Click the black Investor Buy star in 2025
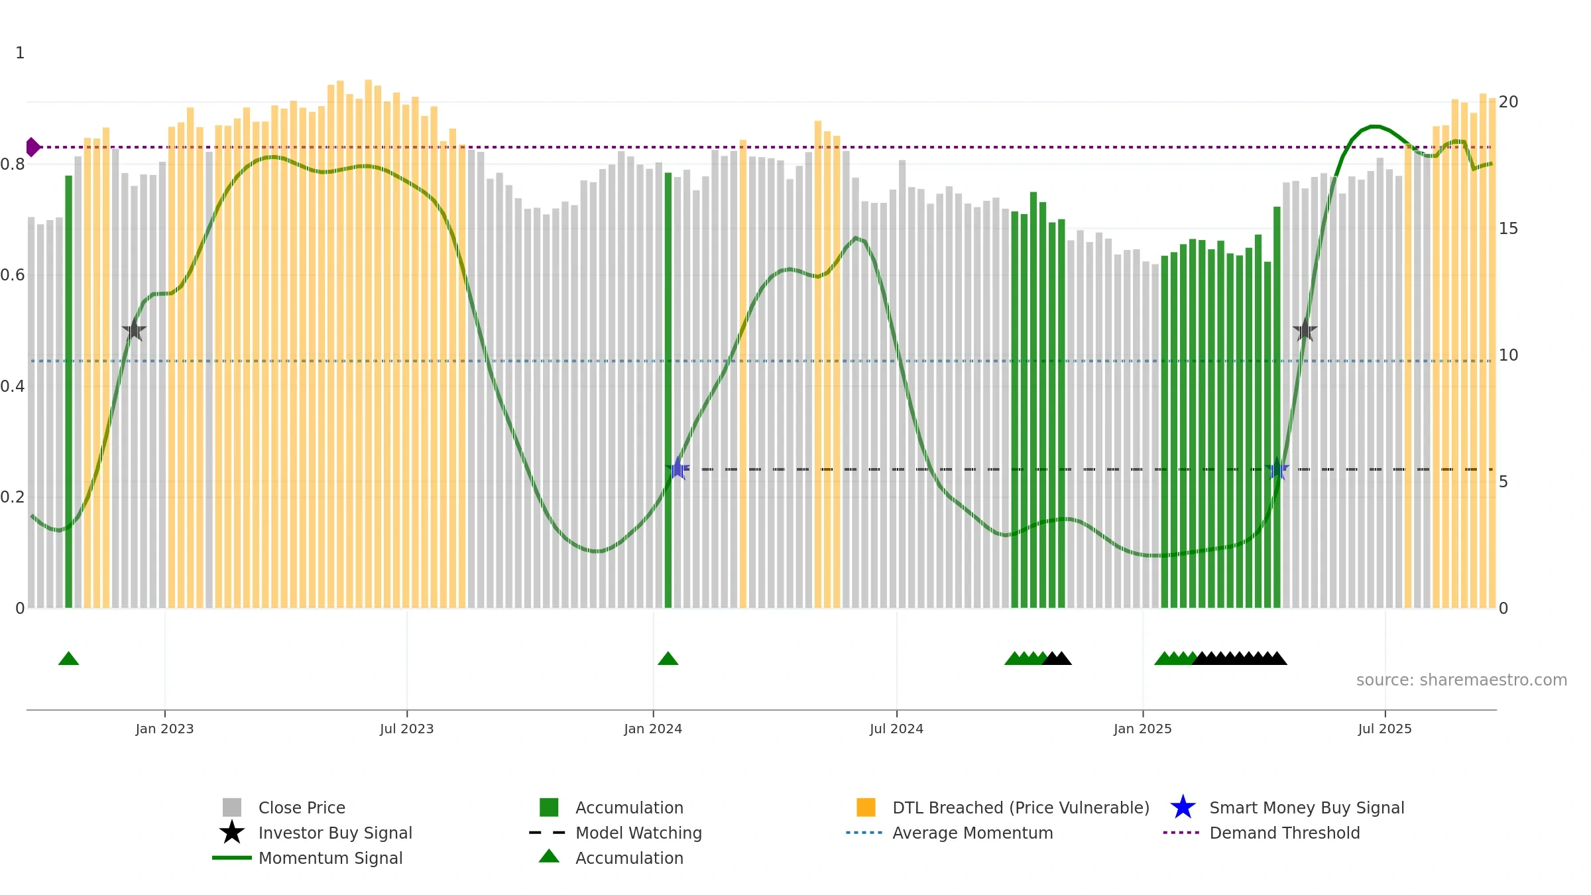1591x895 pixels. tap(1305, 329)
